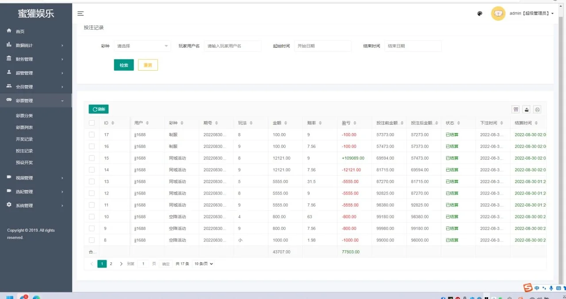
Task: Open the 彩种 select dropdown
Action: [142, 46]
